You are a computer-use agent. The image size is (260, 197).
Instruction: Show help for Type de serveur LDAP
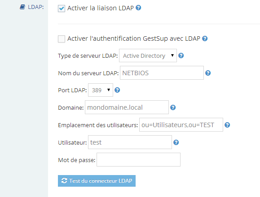[x=181, y=56]
